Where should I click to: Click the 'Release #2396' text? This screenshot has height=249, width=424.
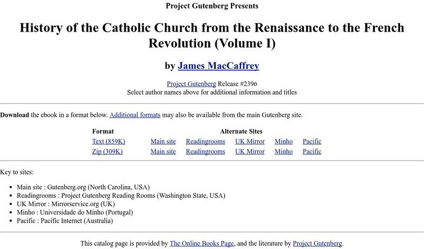point(237,84)
